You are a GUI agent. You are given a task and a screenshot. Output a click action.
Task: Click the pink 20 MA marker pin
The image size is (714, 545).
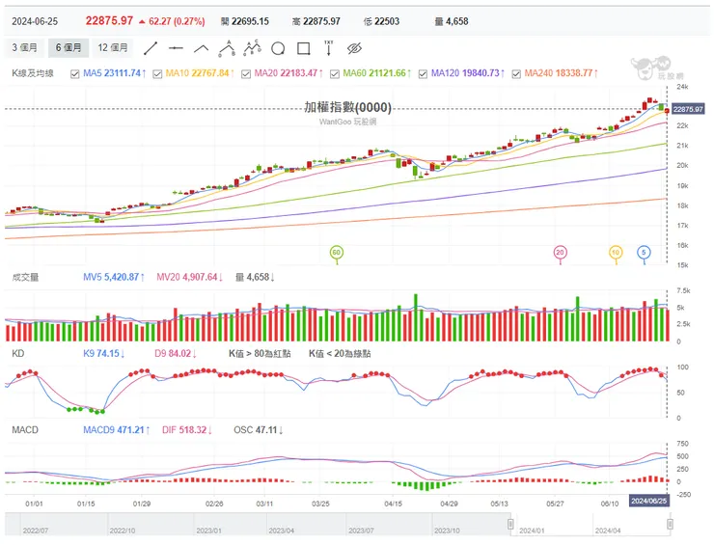coord(560,253)
